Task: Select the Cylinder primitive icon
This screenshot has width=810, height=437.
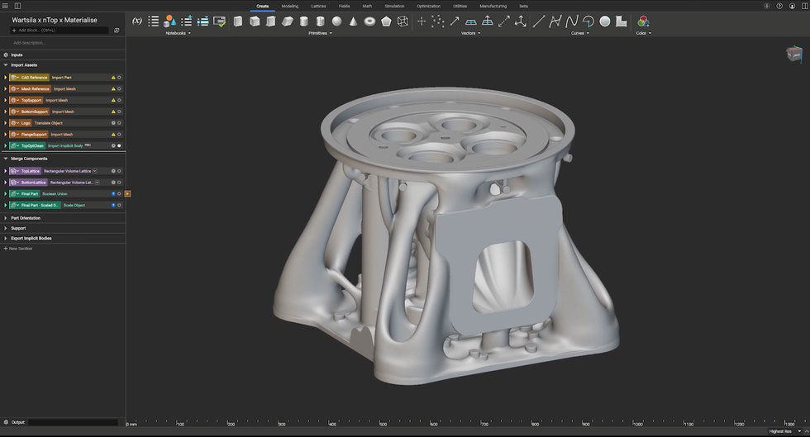Action: (x=304, y=21)
